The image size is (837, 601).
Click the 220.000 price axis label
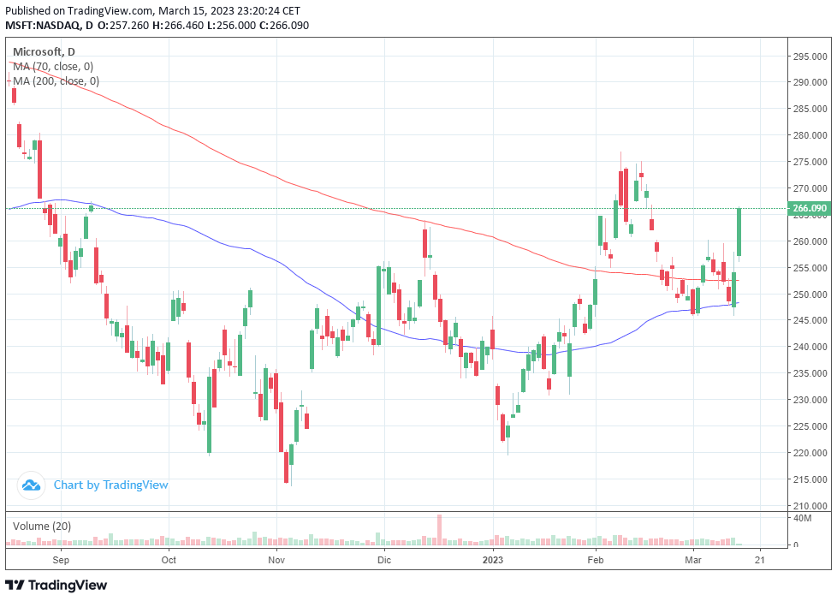810,453
